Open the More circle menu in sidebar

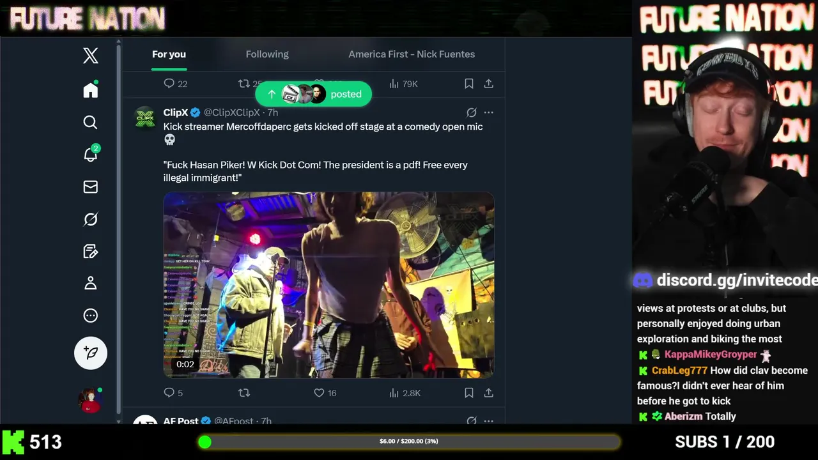click(x=91, y=316)
